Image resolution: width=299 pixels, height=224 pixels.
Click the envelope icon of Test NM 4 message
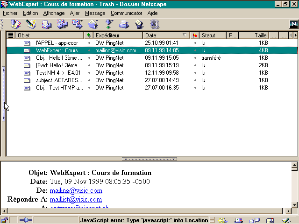[27, 73]
